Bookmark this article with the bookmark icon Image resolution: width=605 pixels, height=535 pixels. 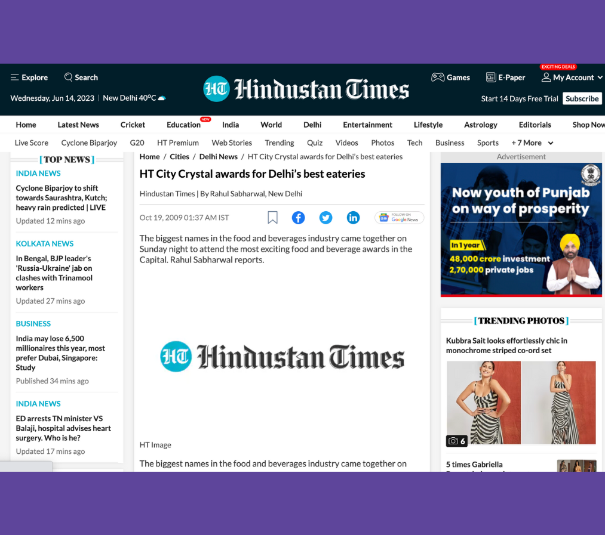[x=272, y=217]
